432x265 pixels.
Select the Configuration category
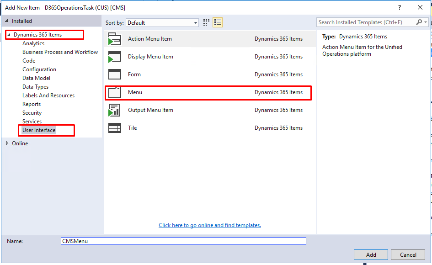point(39,69)
